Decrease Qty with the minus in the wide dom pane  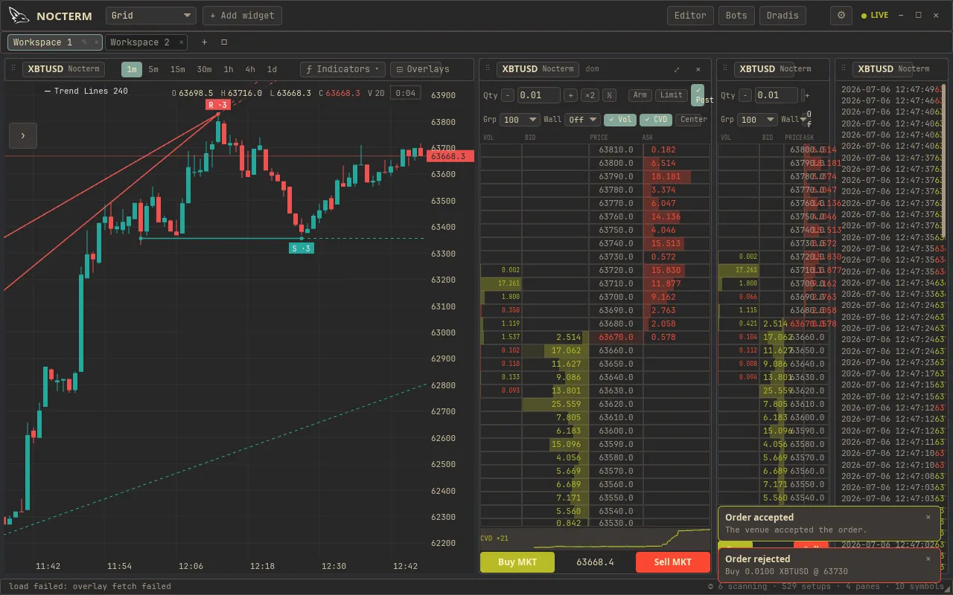(508, 95)
